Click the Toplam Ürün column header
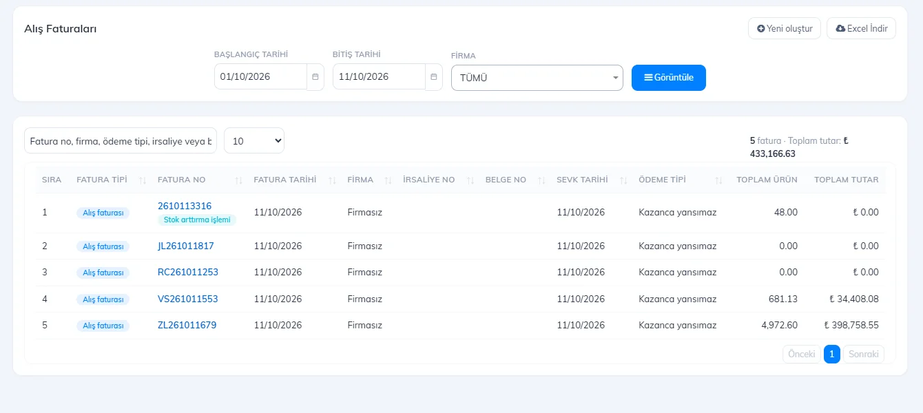This screenshot has width=923, height=413. pyautogui.click(x=767, y=180)
